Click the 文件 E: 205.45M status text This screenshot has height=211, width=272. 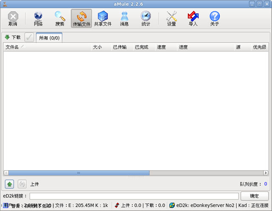[82, 205]
